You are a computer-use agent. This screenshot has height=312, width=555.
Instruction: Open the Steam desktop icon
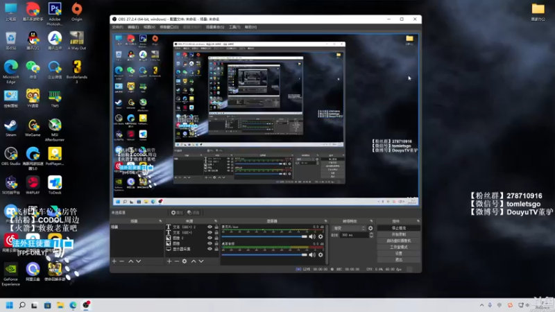tap(10, 128)
